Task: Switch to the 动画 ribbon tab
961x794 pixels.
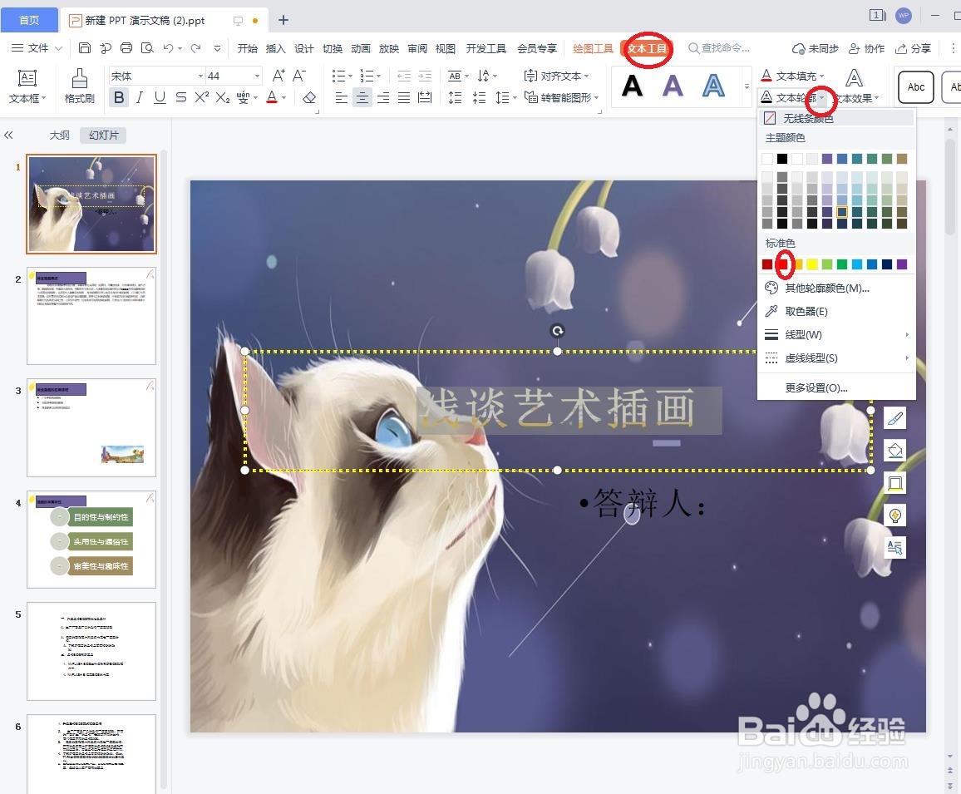Action: [361, 48]
